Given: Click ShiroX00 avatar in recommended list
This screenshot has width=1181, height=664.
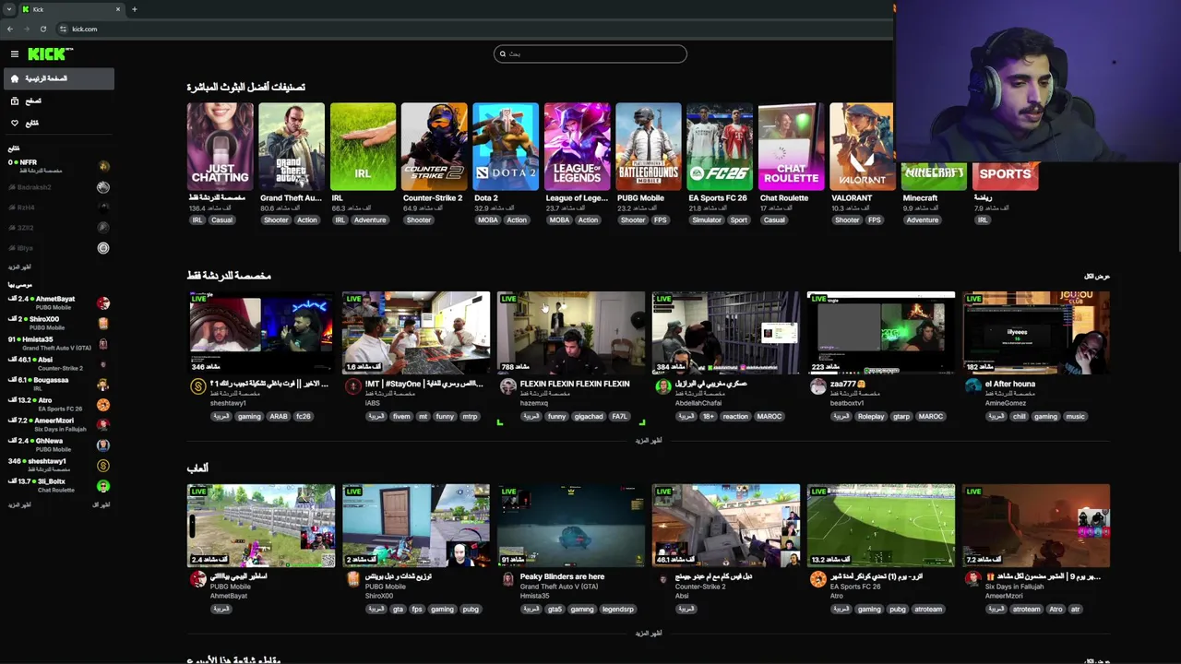Looking at the screenshot, I should [103, 323].
